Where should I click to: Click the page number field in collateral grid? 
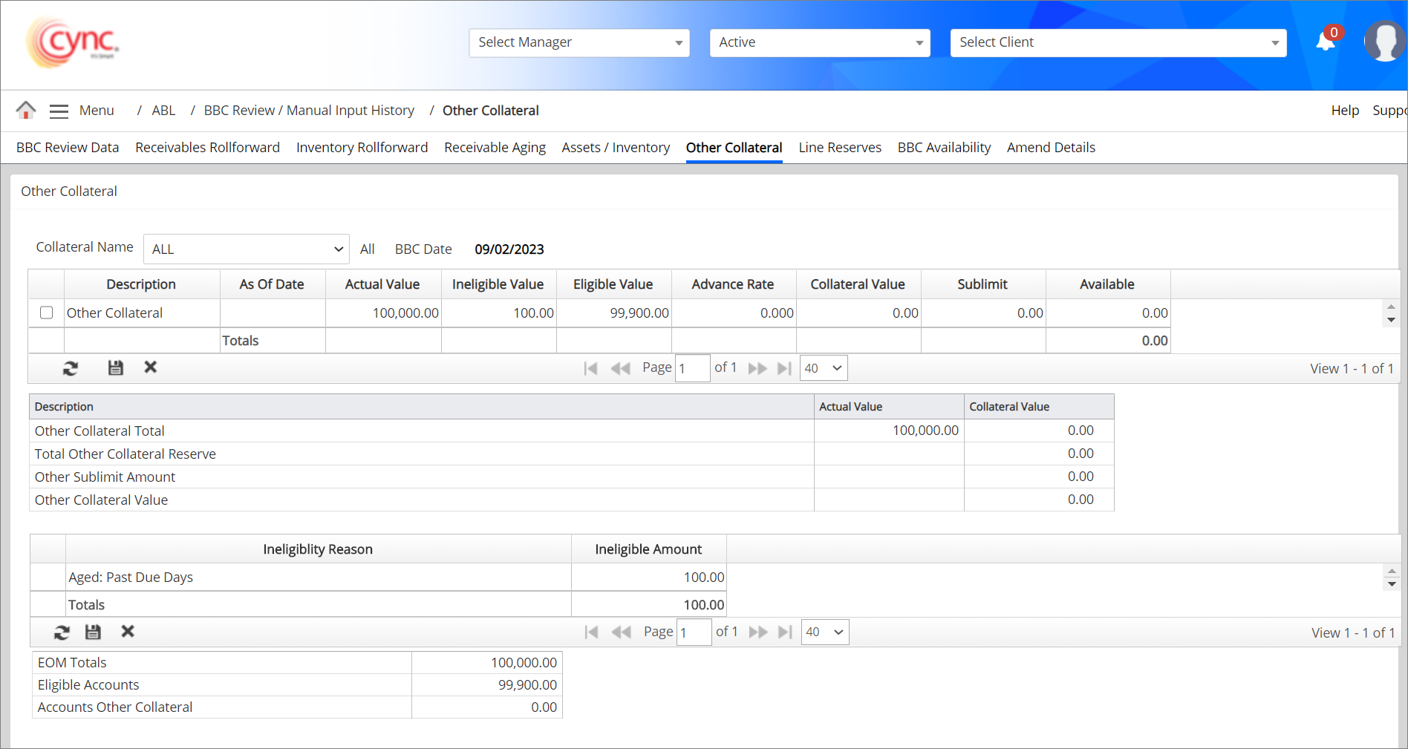point(692,368)
